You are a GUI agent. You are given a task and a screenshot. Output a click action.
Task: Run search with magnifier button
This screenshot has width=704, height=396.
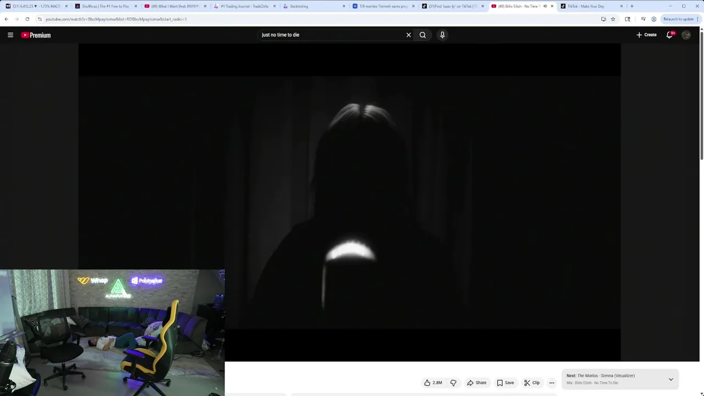click(x=422, y=35)
